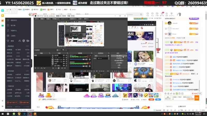This screenshot has width=207, height=116.
Task: Open the 场景集合(S) menu in OBS
Action: pyautogui.click(x=73, y=19)
